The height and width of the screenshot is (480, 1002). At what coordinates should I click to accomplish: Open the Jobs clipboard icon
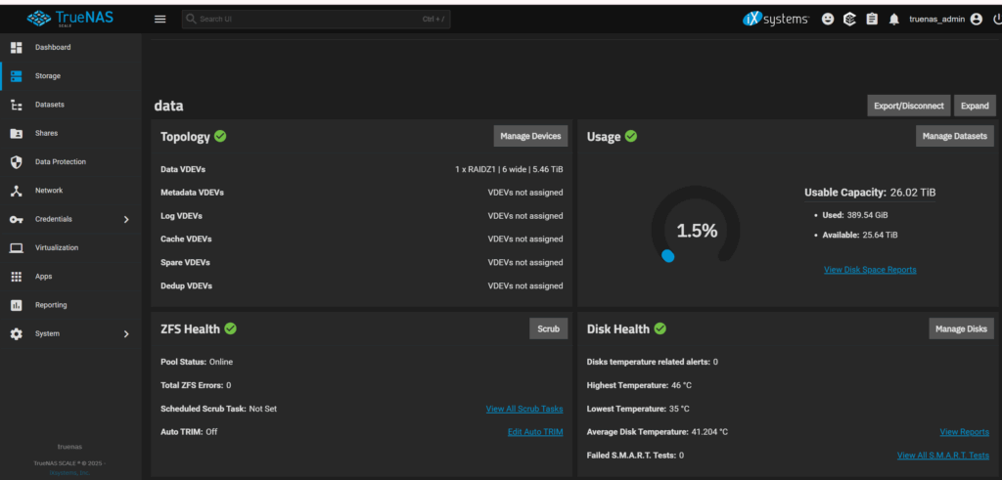point(872,19)
